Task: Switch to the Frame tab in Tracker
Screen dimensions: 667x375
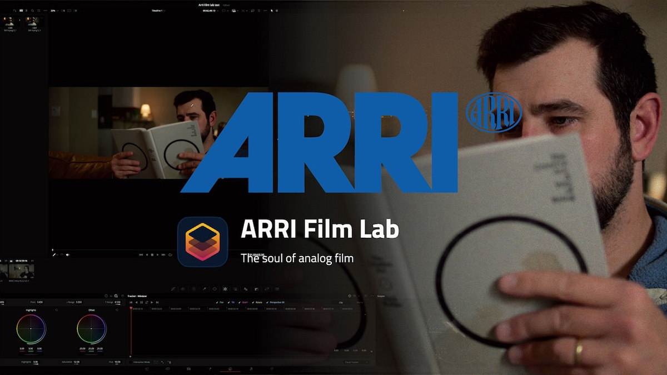Action: [x=360, y=302]
